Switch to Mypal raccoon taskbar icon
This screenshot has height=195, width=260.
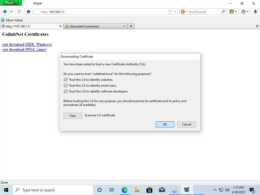point(187,190)
